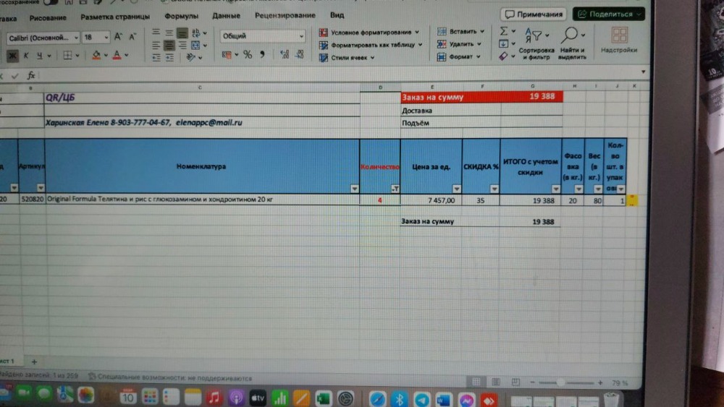Open Telegram from the Dock
The image size is (724, 407).
(x=421, y=398)
